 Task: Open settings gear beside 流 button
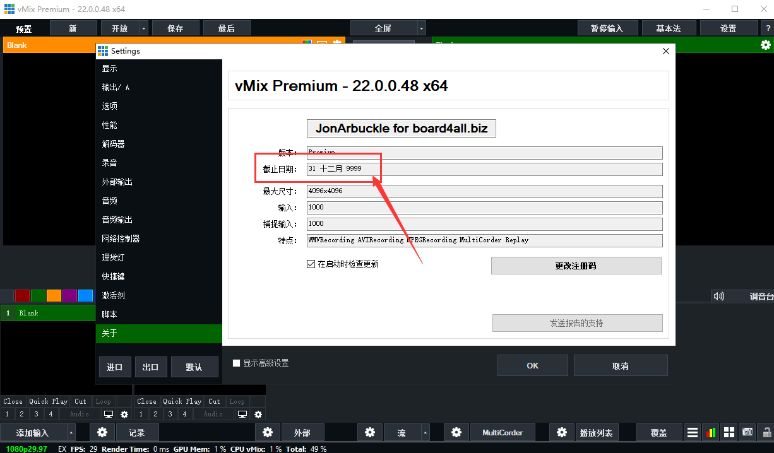(370, 433)
